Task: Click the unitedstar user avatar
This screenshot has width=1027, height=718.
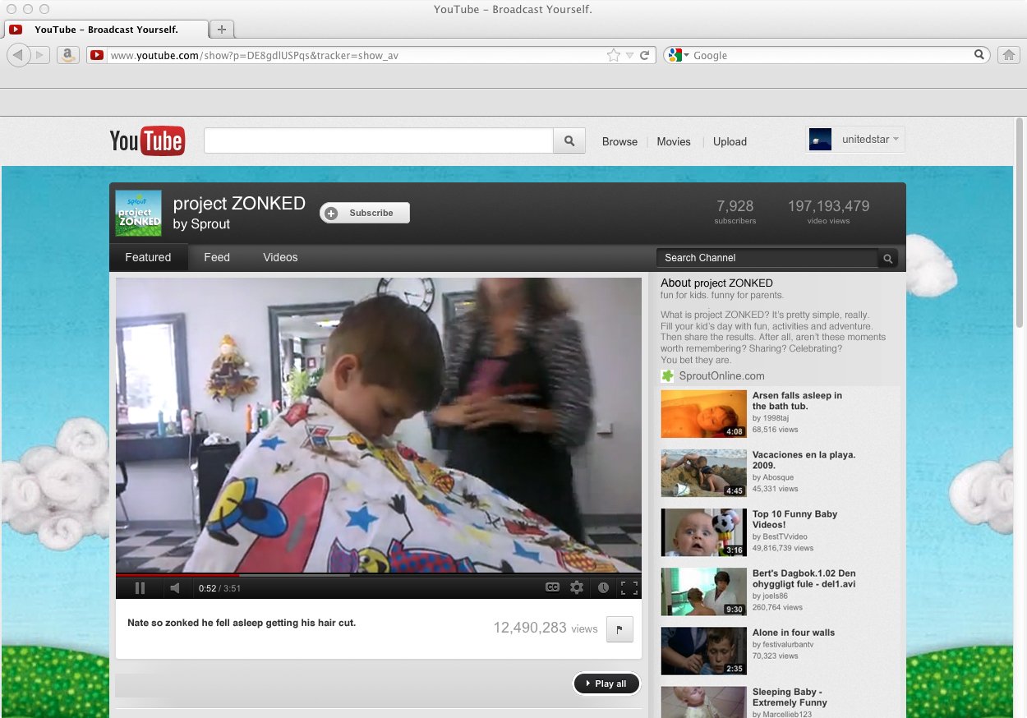Action: click(820, 140)
